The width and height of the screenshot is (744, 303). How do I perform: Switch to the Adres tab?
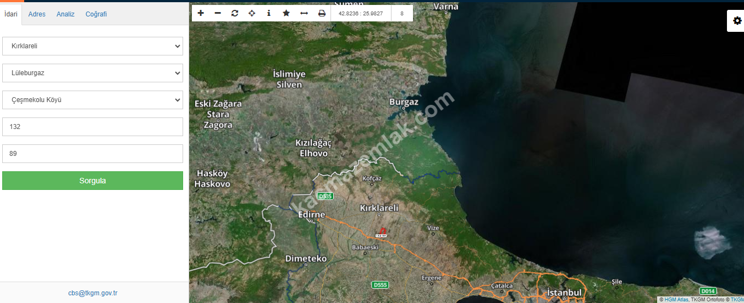37,14
